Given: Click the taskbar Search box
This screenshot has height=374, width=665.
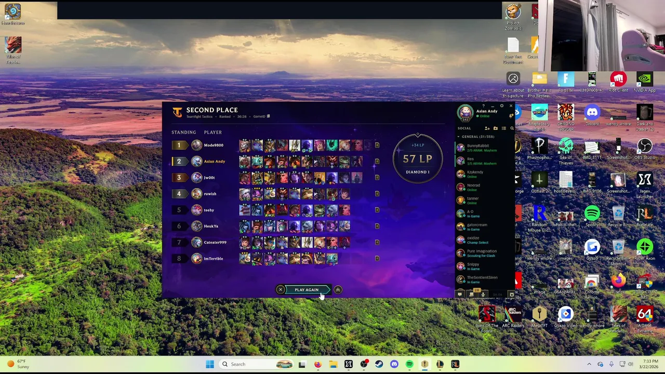Looking at the screenshot, I should pos(257,364).
